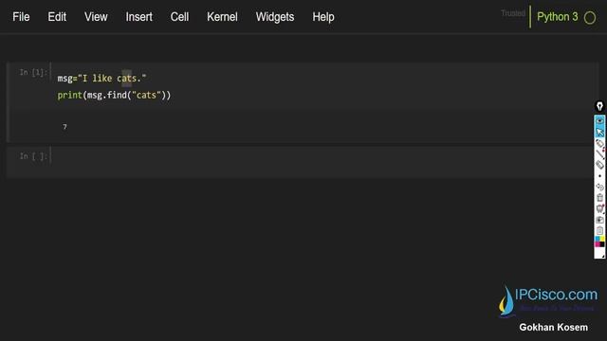This screenshot has width=607, height=341.
Task: Click the board icon with red mark
Action: (x=599, y=208)
